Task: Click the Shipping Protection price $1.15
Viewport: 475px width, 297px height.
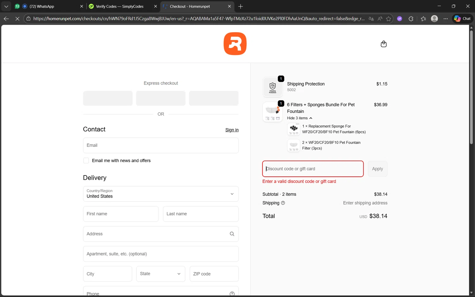Action: click(x=382, y=84)
